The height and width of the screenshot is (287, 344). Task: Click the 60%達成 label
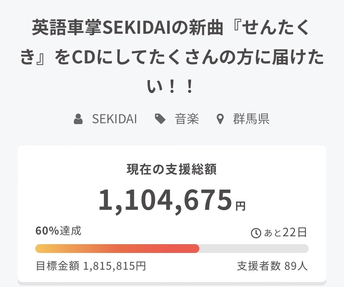pos(58,231)
